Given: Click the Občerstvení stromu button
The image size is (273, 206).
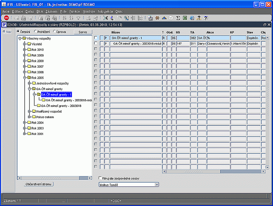Looking at the screenshot, I should click(x=39, y=184).
